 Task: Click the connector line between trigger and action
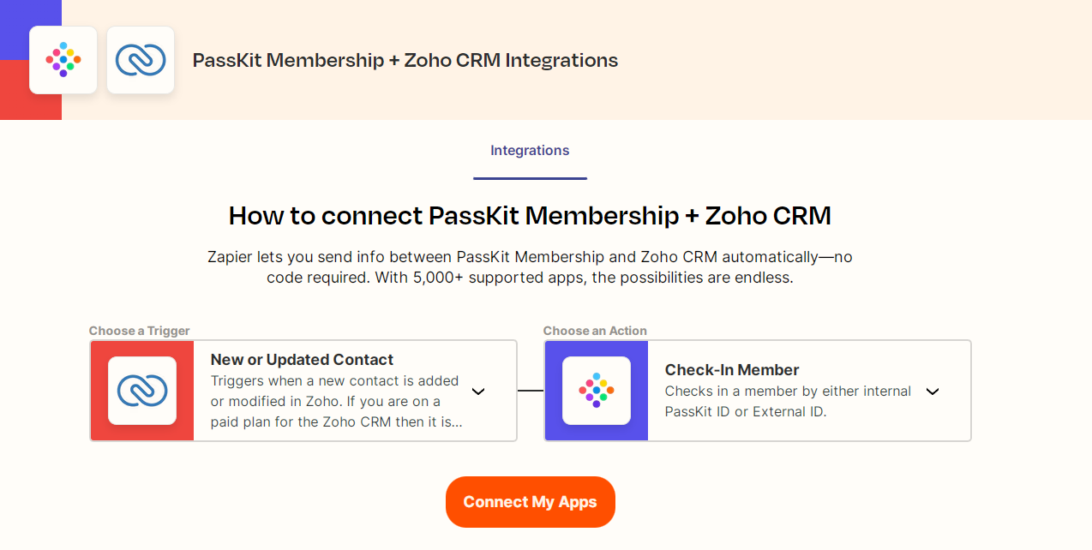coord(531,392)
